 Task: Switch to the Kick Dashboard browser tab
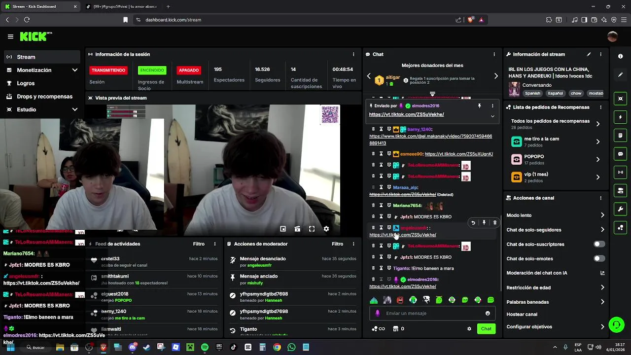(x=40, y=6)
